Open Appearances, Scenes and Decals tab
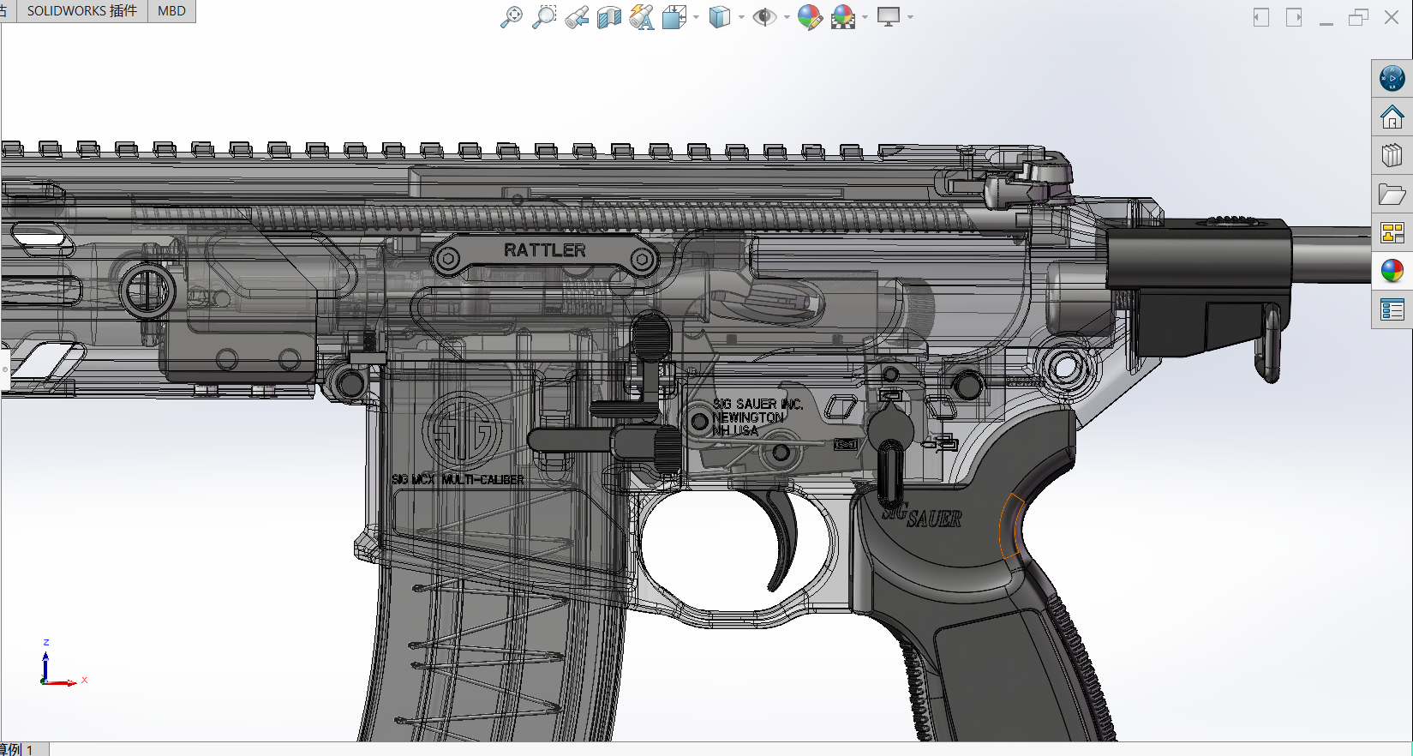The image size is (1413, 756). [1392, 271]
